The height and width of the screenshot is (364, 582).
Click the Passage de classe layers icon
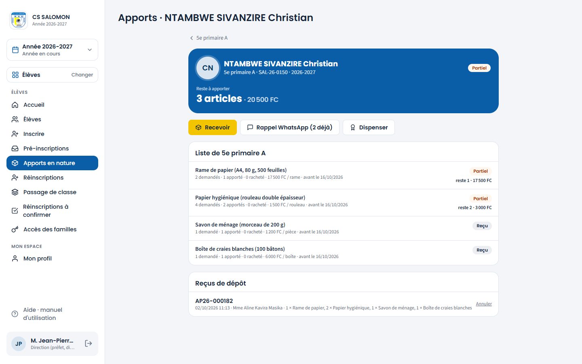coord(15,192)
